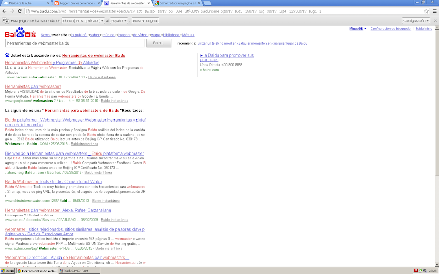Open the Inicio start button
The width and height of the screenshot is (439, 274).
7,271
